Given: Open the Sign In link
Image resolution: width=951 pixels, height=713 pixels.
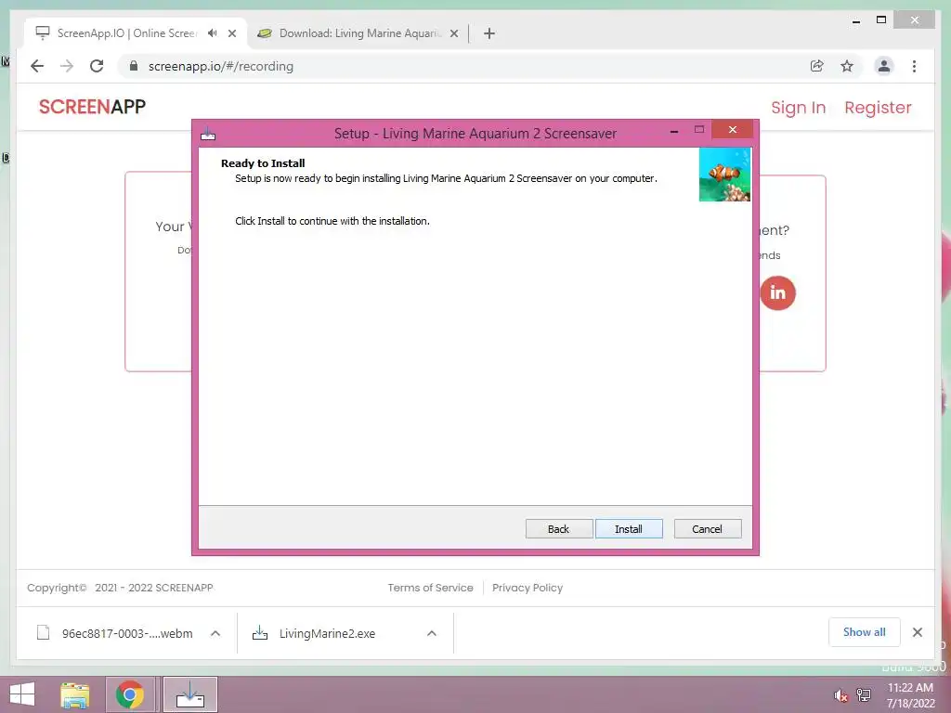Looking at the screenshot, I should (798, 108).
